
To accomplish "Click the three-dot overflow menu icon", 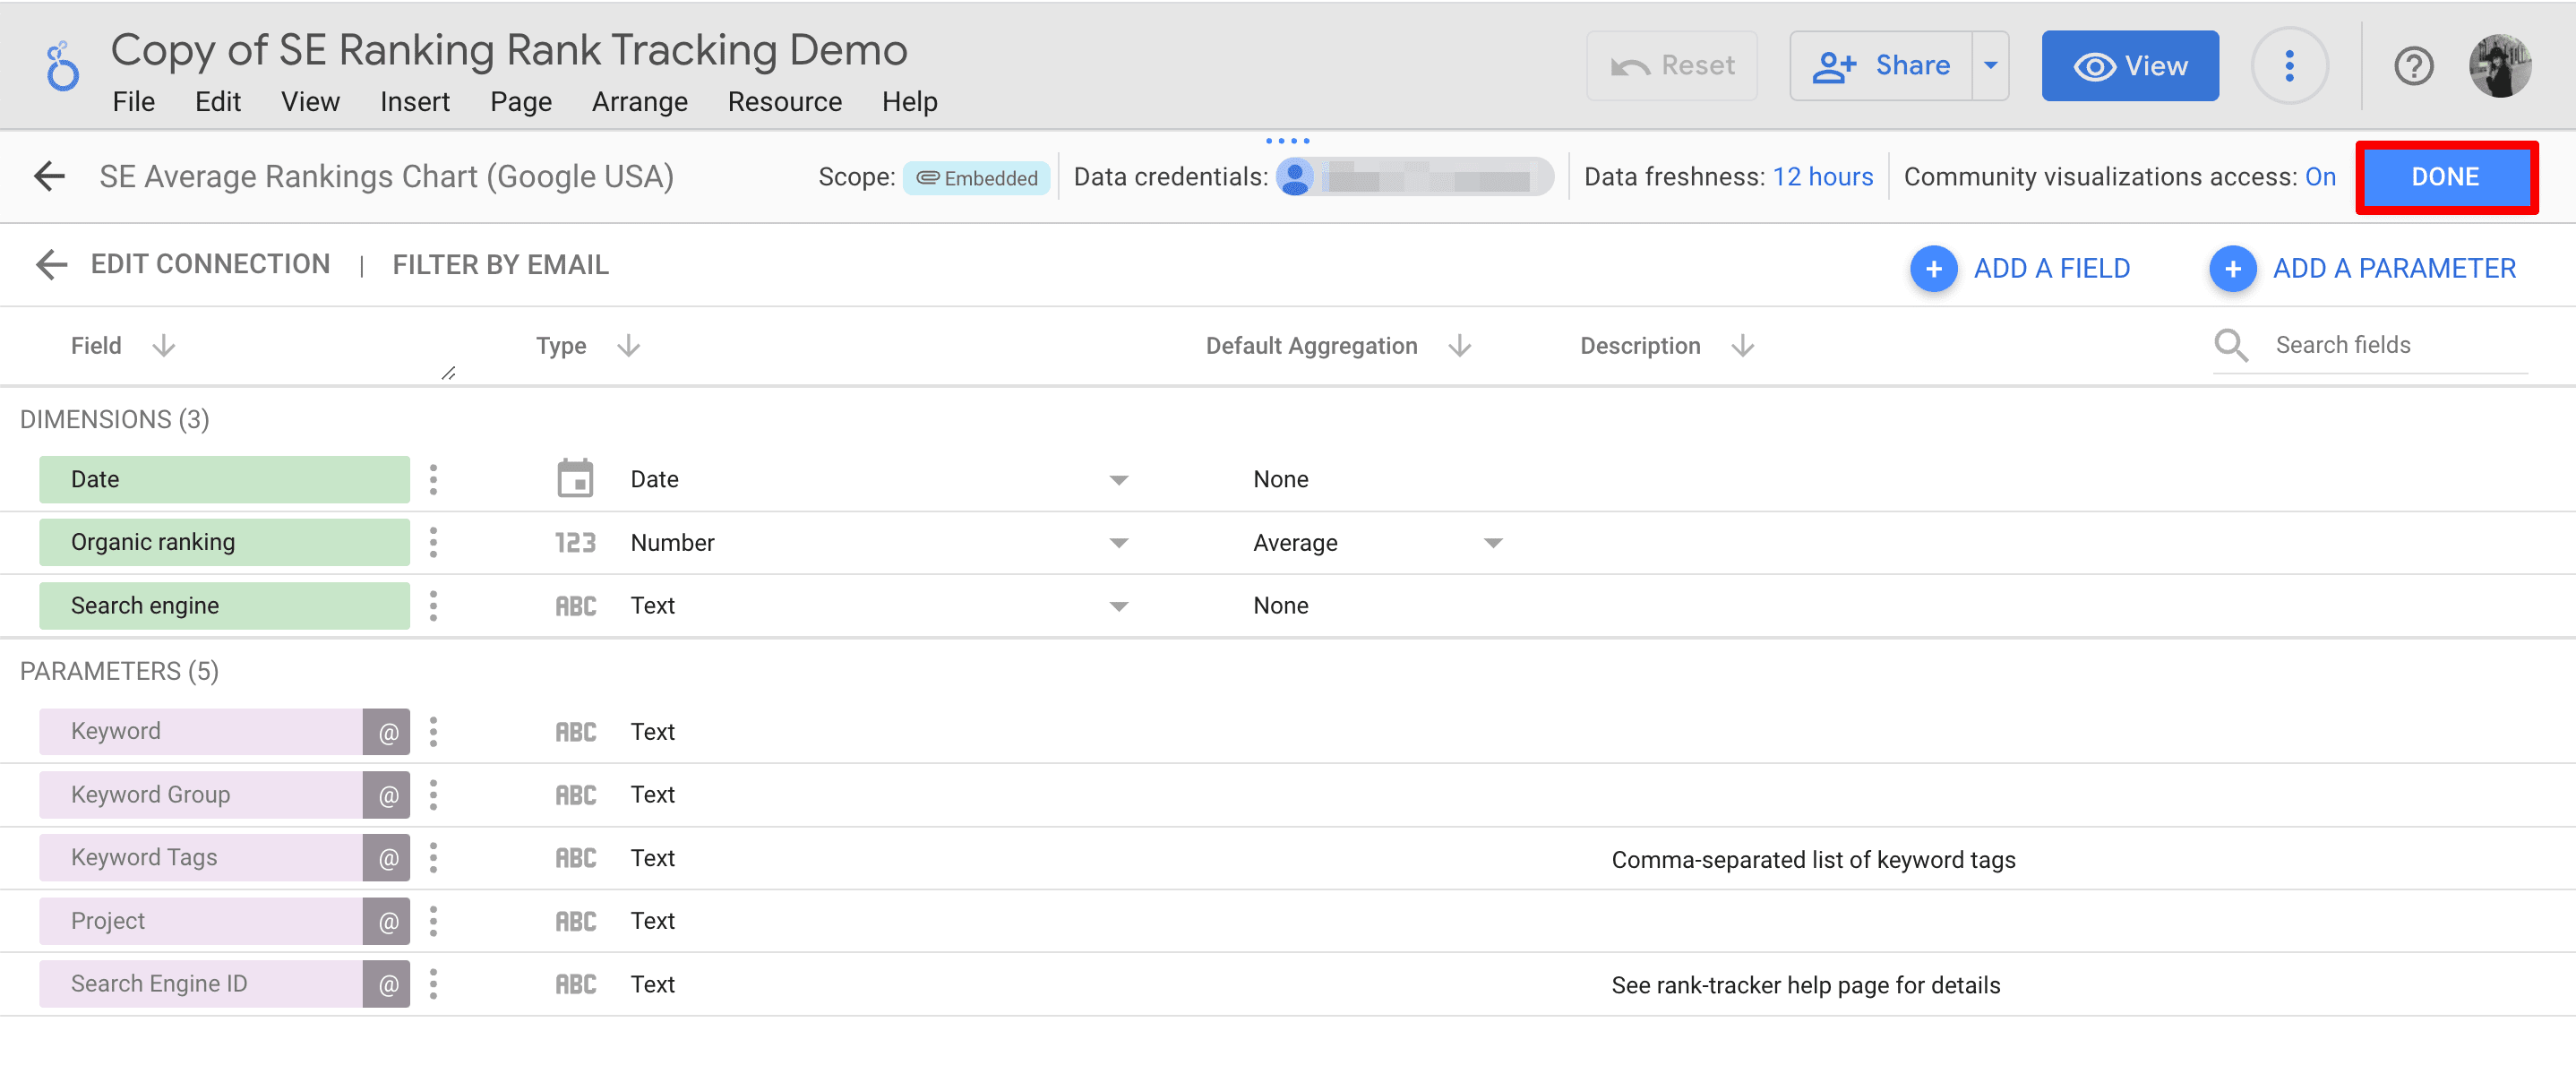I will pyautogui.click(x=2288, y=64).
